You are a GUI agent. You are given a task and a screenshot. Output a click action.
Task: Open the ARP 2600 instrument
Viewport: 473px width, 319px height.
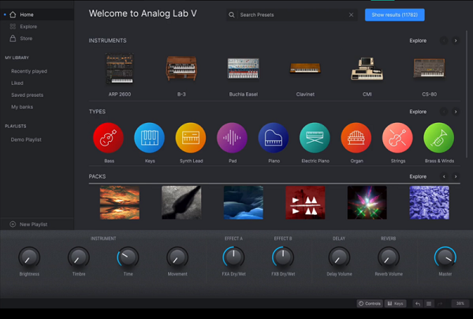[120, 69]
